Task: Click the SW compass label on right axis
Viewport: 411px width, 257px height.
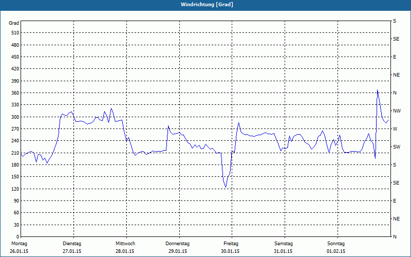Action: [x=397, y=147]
